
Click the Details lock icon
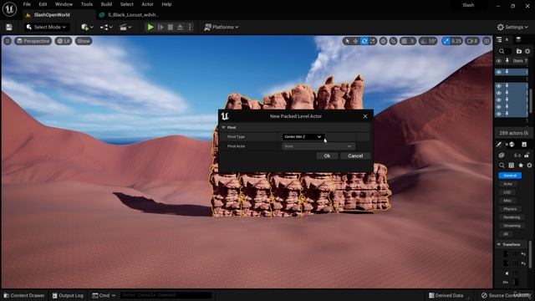coord(527,156)
